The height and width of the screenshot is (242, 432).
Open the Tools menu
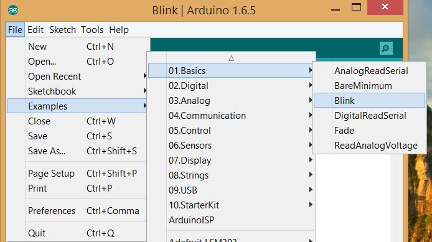click(92, 29)
